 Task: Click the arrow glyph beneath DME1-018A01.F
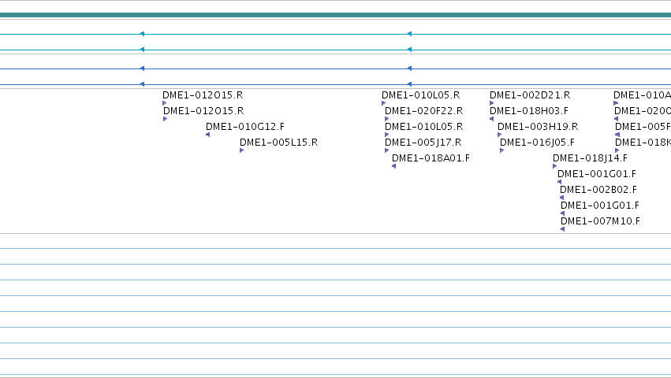pyautogui.click(x=393, y=166)
